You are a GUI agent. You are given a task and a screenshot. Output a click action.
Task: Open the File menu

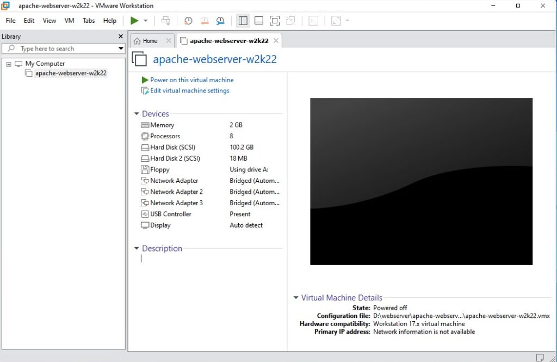[11, 21]
